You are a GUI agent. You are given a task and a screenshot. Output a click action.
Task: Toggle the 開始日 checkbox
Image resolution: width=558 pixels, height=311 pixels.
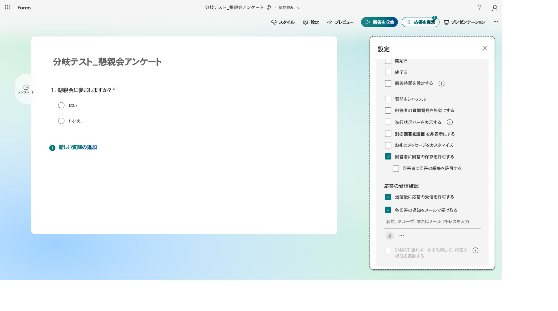coord(388,61)
